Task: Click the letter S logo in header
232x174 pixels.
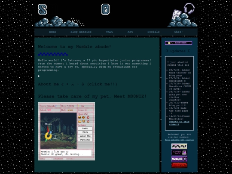Action: [x=43, y=9]
